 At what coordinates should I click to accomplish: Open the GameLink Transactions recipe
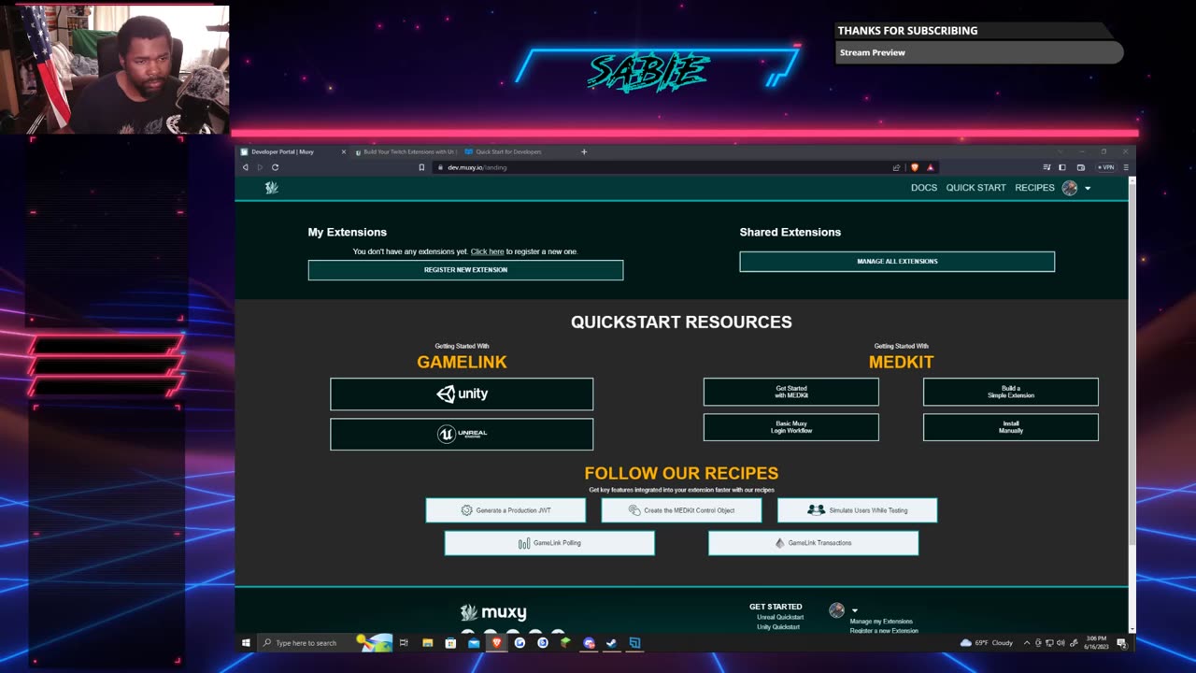(813, 543)
